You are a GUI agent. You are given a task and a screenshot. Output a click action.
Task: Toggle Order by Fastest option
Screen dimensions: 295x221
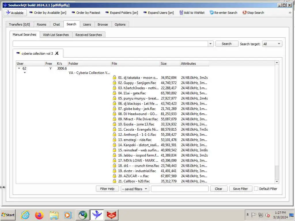[86, 13]
